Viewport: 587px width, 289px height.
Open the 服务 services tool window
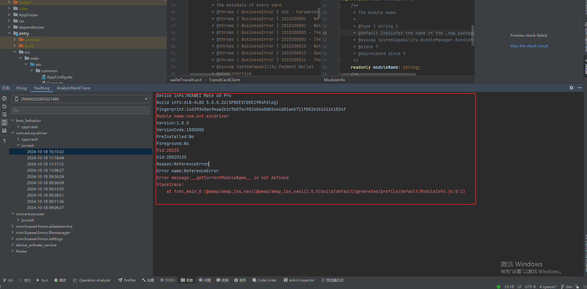click(x=240, y=280)
